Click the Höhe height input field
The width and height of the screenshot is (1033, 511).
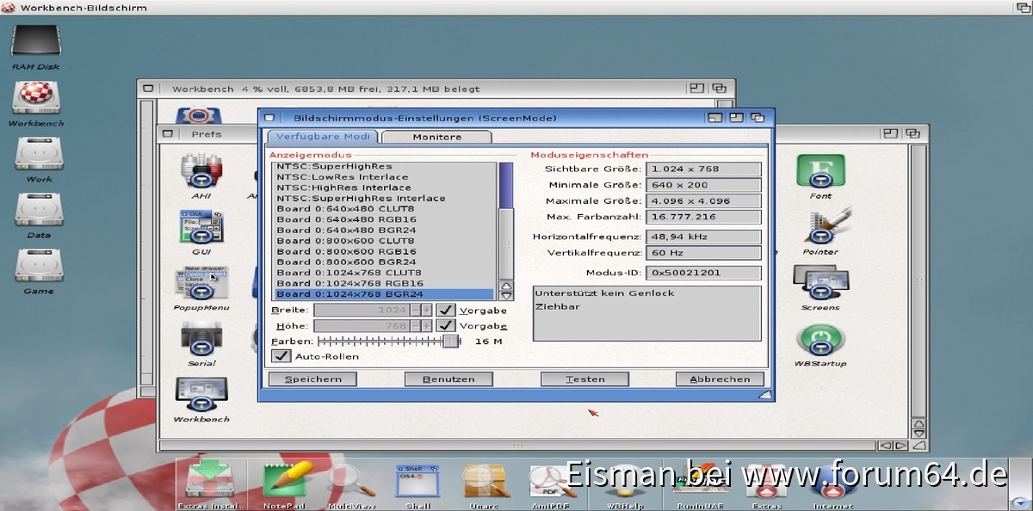point(362,325)
